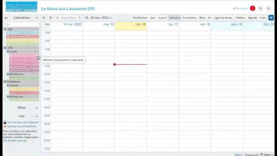Switch to Mois view
The image size is (277, 156).
pyautogui.click(x=202, y=17)
